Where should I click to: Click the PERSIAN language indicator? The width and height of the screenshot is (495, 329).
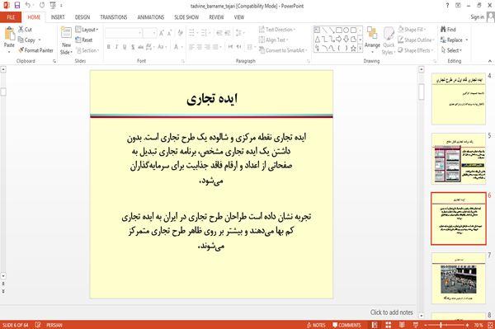(54, 325)
